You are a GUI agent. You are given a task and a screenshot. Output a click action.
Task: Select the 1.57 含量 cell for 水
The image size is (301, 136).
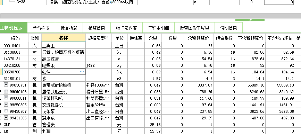click(x=153, y=79)
